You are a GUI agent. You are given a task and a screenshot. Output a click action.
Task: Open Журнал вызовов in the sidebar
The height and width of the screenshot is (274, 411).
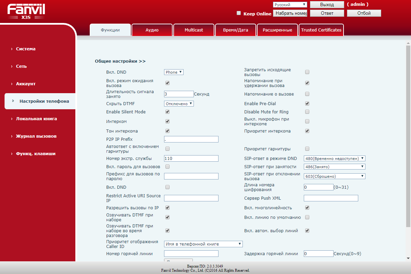(x=36, y=136)
